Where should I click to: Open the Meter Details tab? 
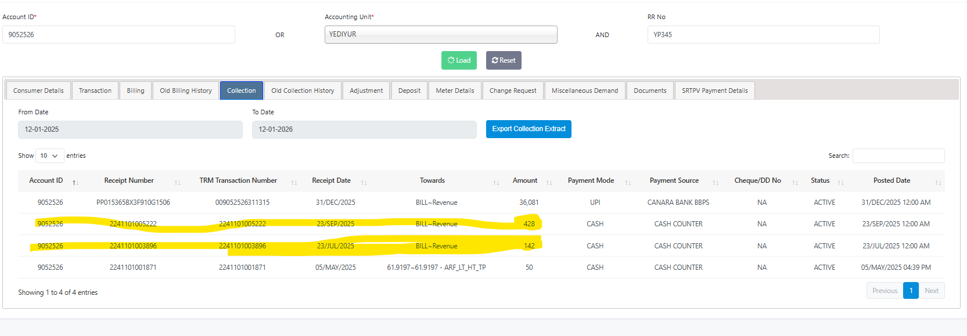pyautogui.click(x=455, y=91)
